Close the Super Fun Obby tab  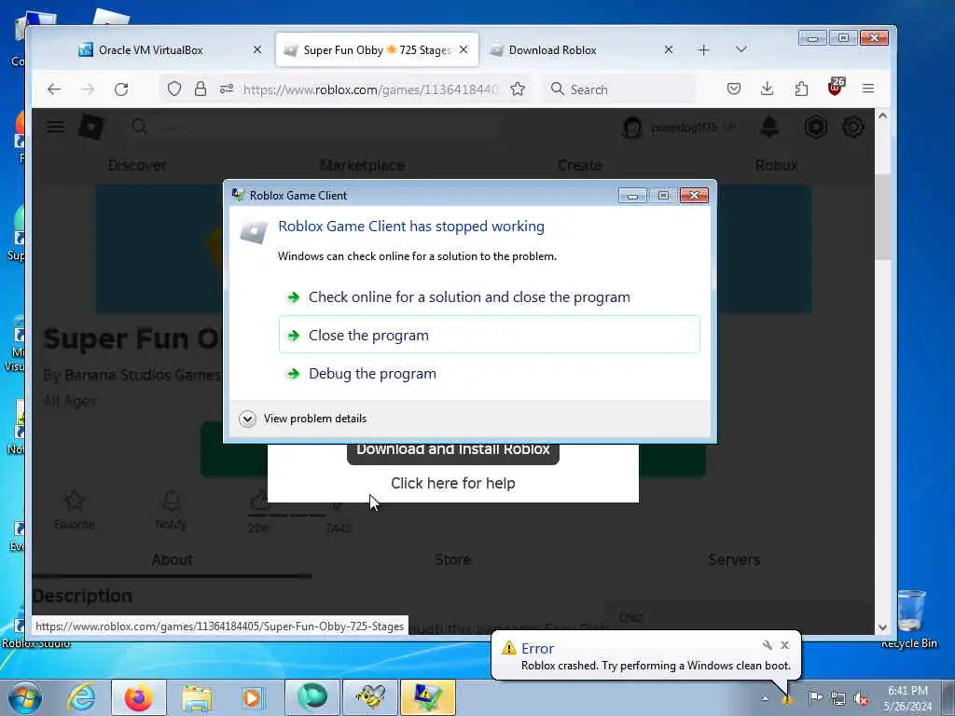pyautogui.click(x=464, y=50)
